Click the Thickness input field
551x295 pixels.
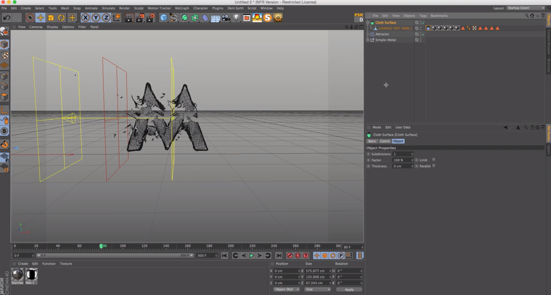(401, 166)
